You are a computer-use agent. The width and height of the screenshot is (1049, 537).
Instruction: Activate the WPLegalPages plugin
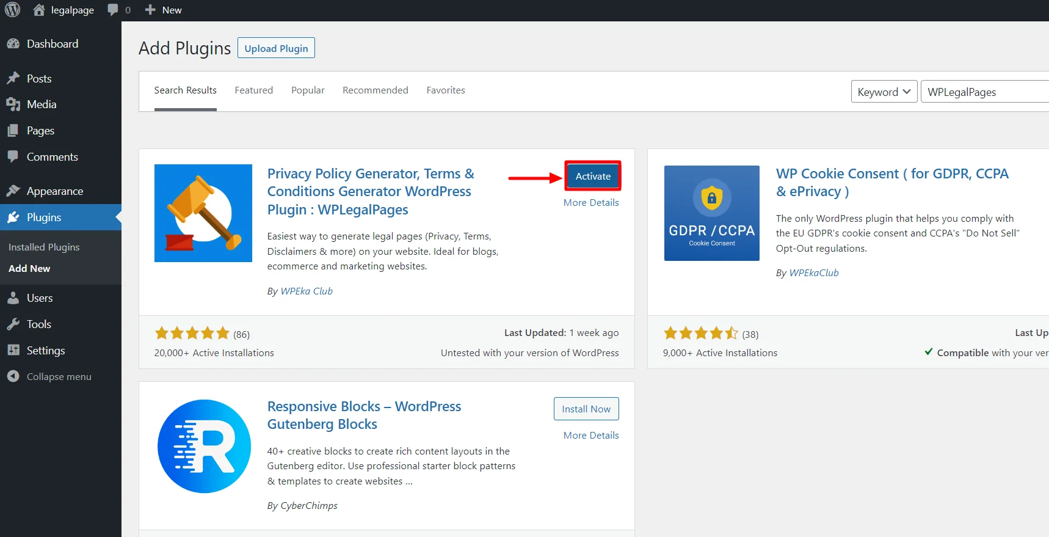click(592, 176)
